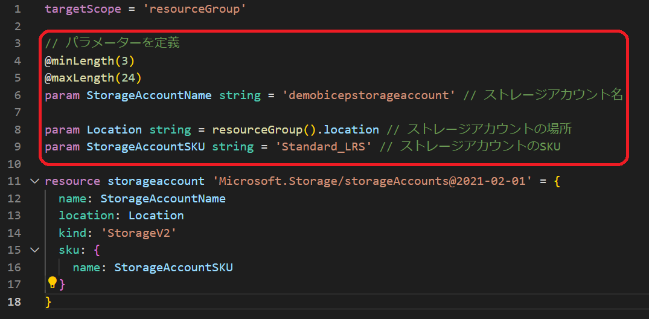
Task: Click the yellow lightbulb quick-fix icon
Action: (52, 283)
